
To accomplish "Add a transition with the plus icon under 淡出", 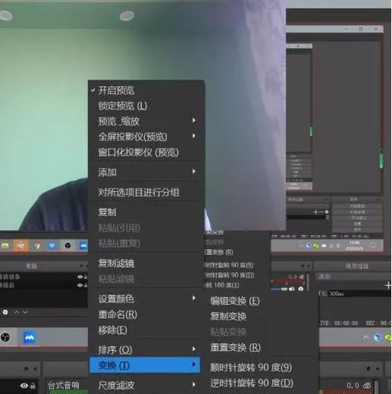I will click(388, 286).
